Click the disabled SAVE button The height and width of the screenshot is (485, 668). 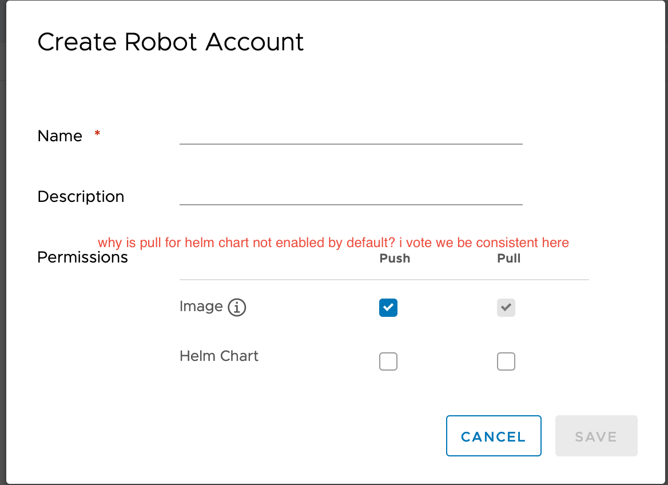pos(596,436)
